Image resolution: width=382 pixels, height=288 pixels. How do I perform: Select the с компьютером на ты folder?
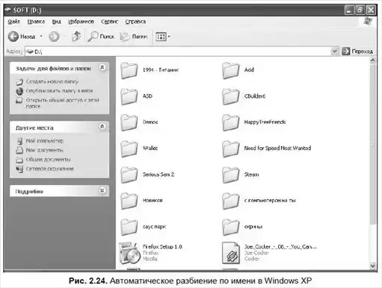(230, 201)
